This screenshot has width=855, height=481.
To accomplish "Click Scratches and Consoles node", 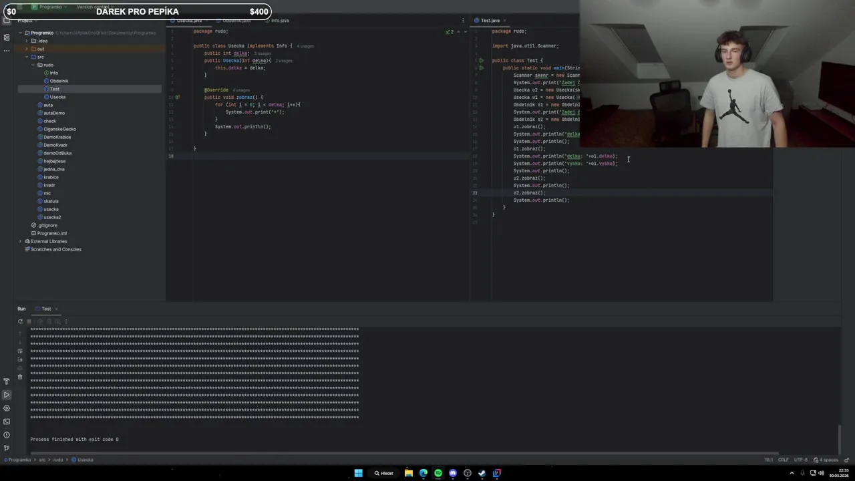I will 56,249.
